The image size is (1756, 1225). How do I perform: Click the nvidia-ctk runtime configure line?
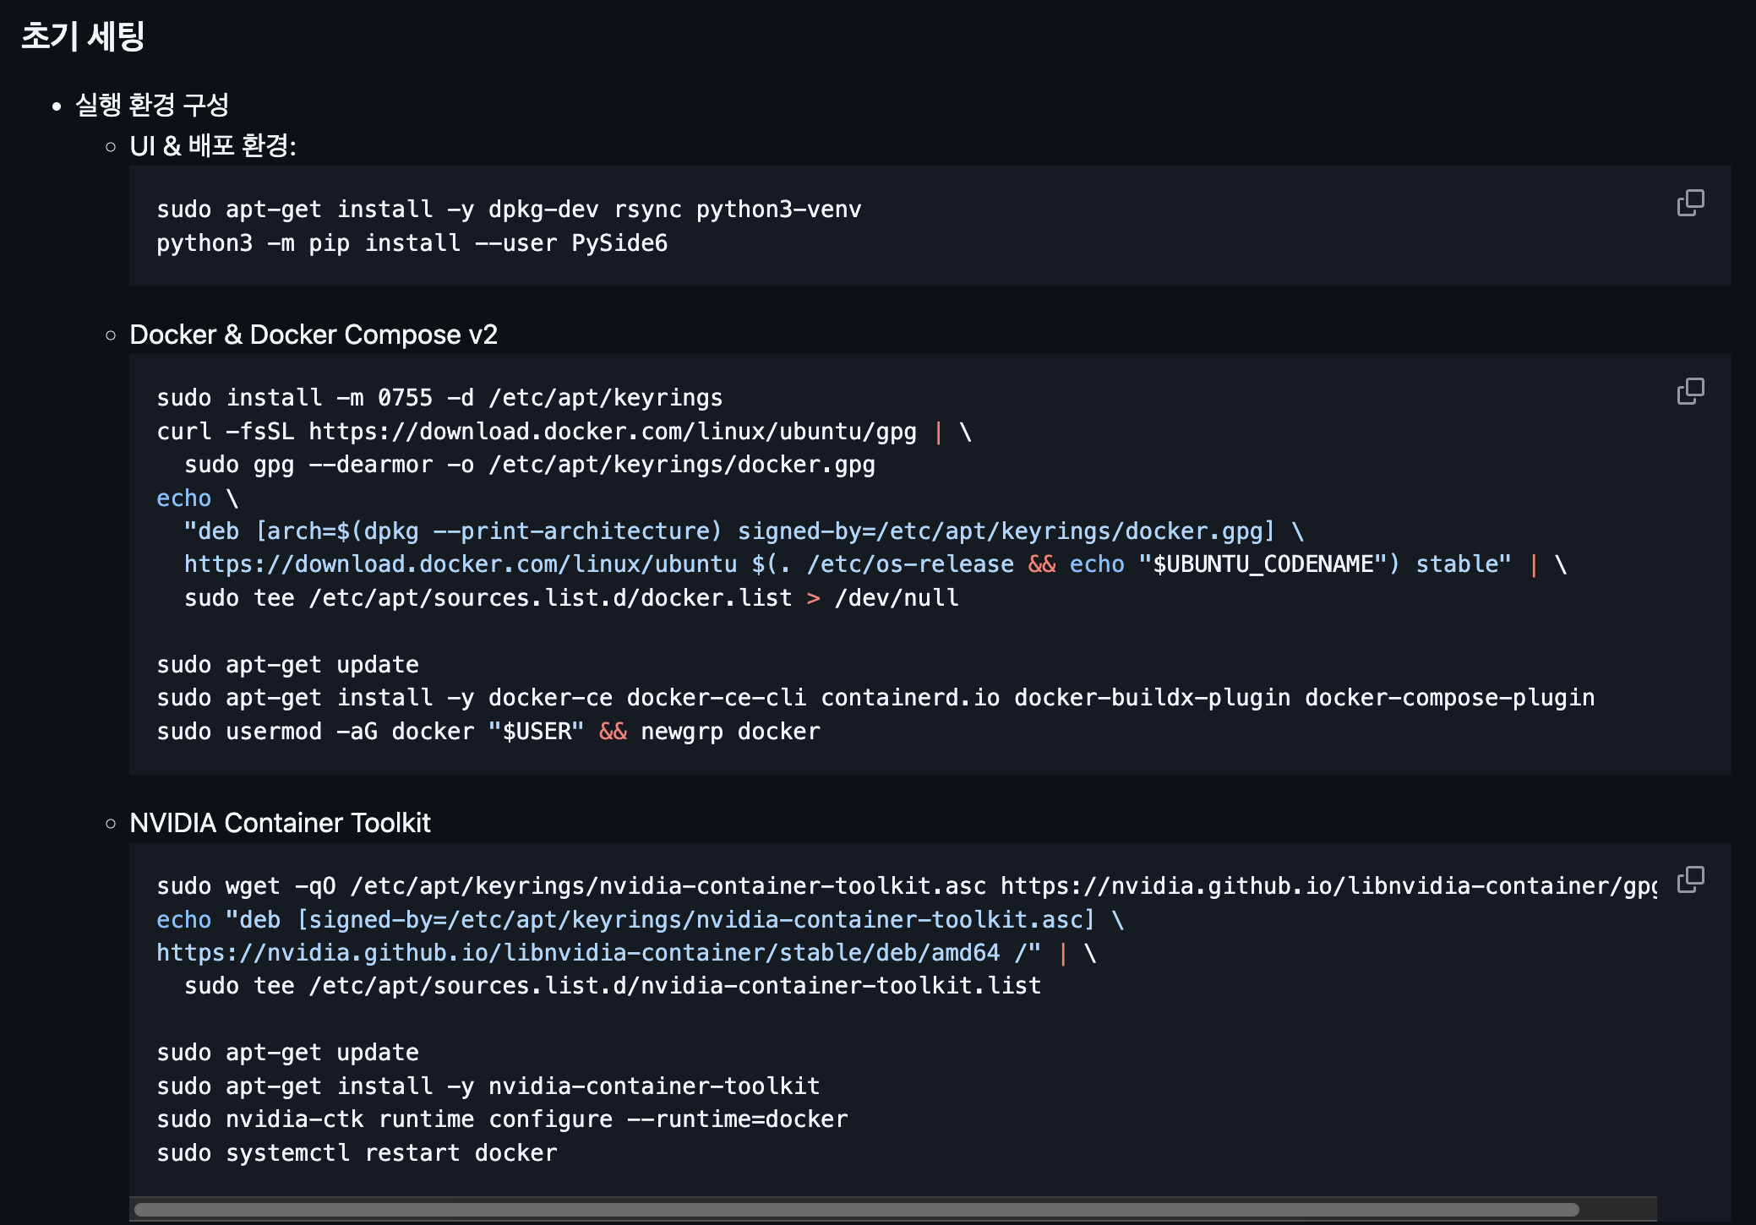pos(502,1119)
